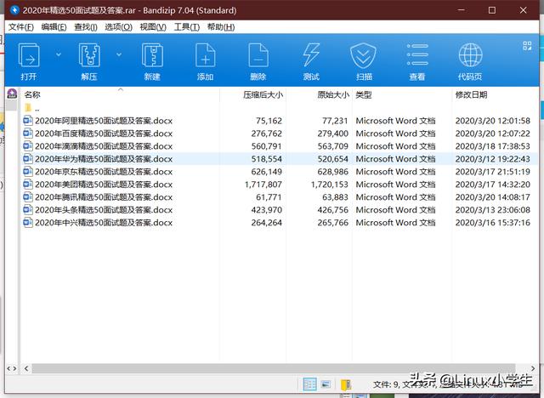Click the Open (打开) toolbar icon
This screenshot has width=544, height=398.
coord(28,55)
